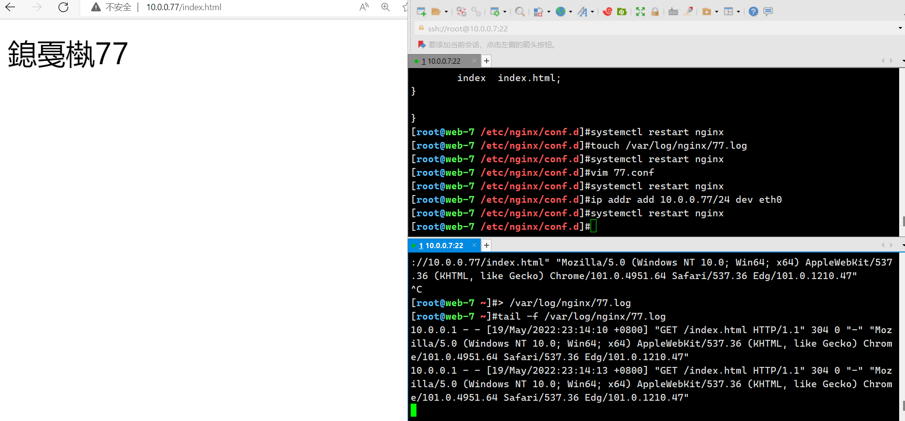Image resolution: width=905 pixels, height=421 pixels.
Task: Expand the open session dropdown arrow
Action: 446,12
